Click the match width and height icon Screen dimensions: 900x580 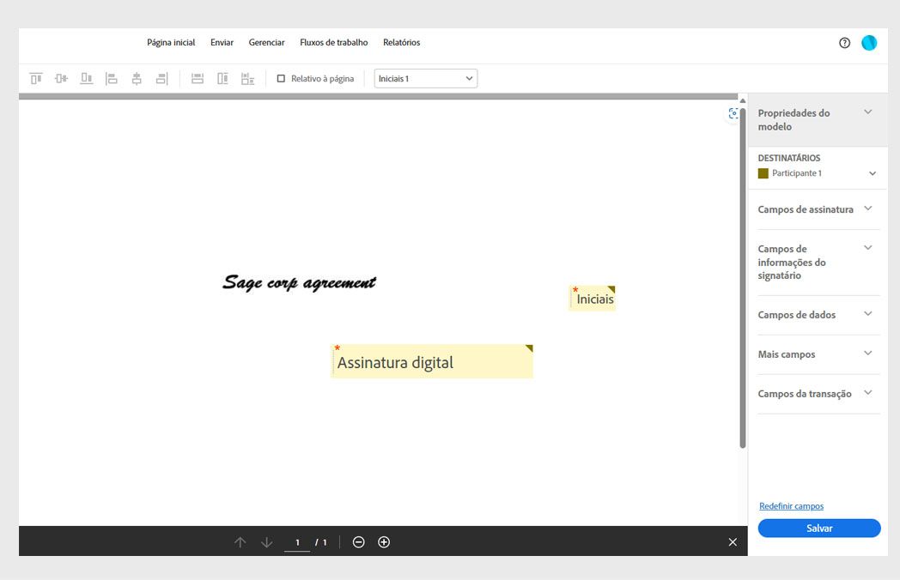[x=247, y=79]
